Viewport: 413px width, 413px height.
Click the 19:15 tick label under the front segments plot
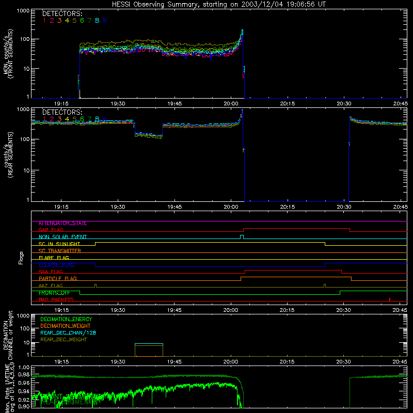pyautogui.click(x=61, y=104)
